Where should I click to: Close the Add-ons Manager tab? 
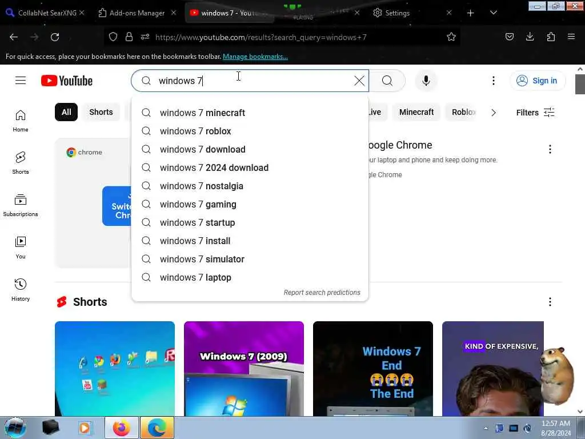click(174, 13)
